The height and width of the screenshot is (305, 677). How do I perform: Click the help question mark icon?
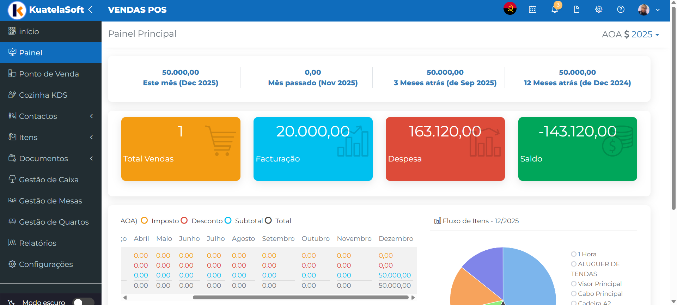tap(621, 10)
